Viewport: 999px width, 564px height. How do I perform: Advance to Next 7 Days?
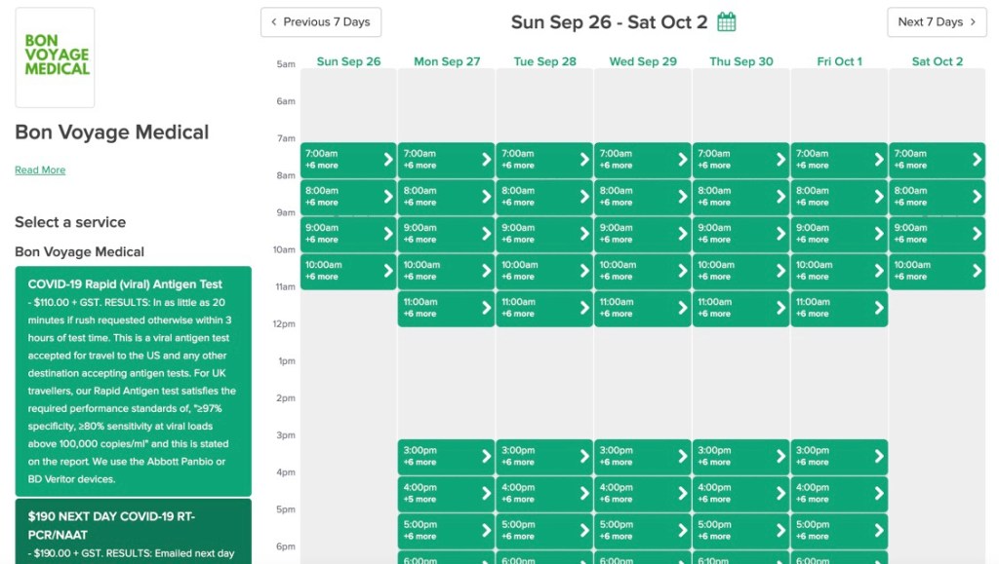(x=937, y=22)
